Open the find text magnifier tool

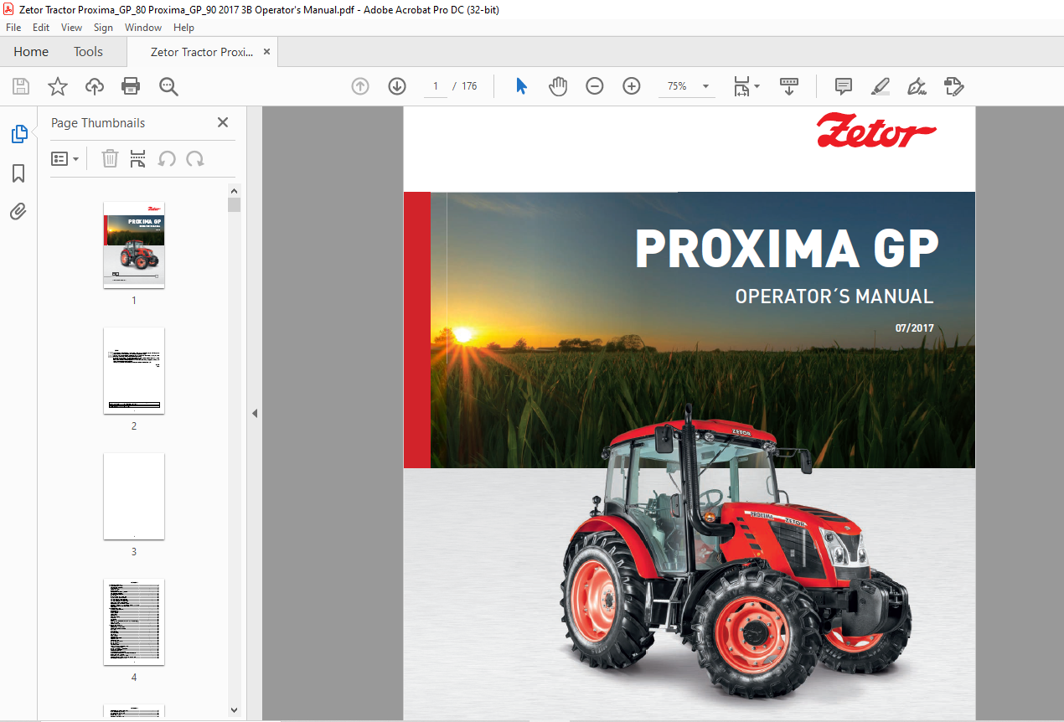pos(168,86)
